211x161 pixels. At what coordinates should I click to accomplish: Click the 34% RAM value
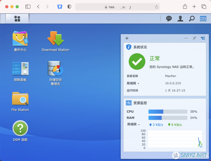pos(194,118)
